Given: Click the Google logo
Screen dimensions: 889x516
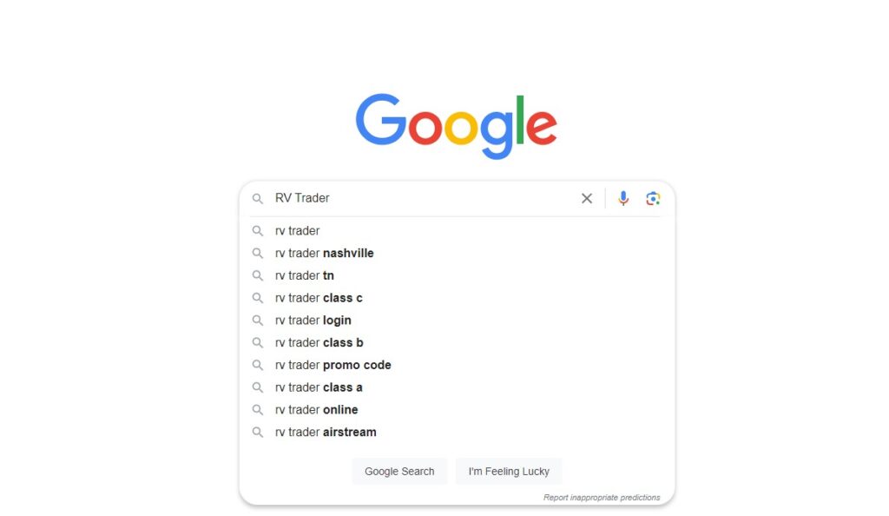Looking at the screenshot, I should [457, 126].
